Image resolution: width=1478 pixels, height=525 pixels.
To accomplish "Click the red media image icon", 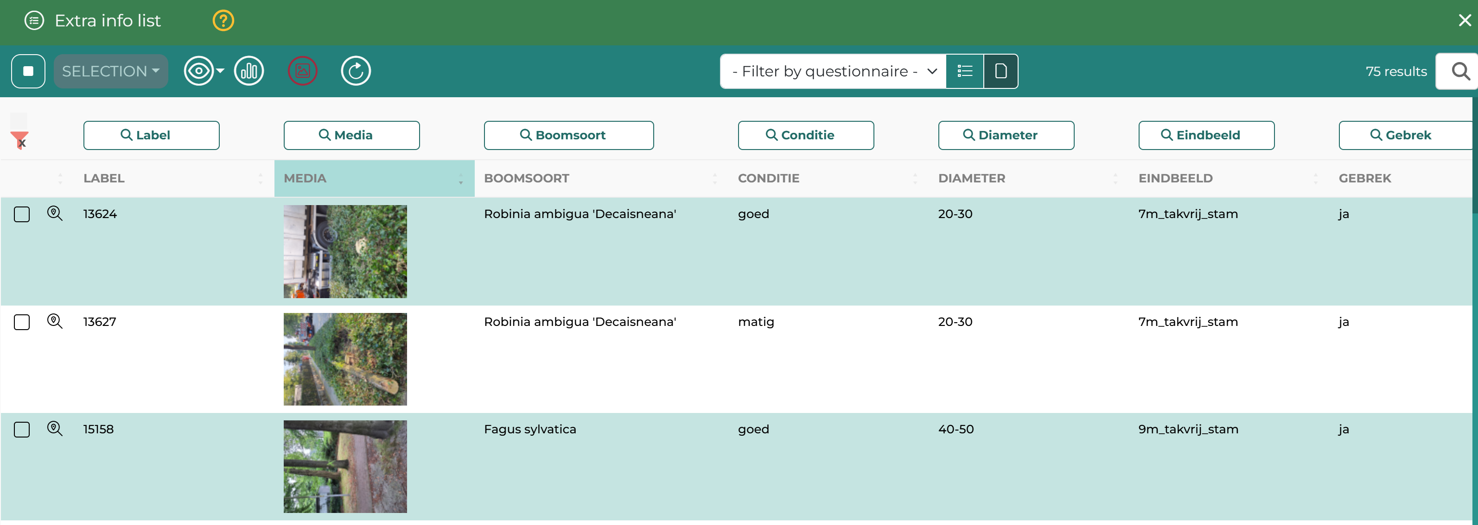I will point(302,71).
